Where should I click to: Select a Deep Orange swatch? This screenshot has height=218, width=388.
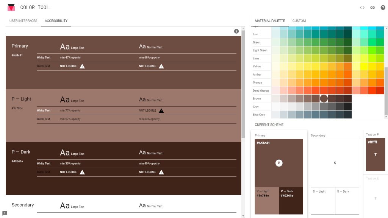click(x=303, y=90)
